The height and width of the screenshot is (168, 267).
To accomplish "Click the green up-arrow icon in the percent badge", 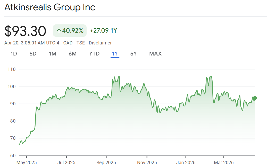I will (59, 31).
